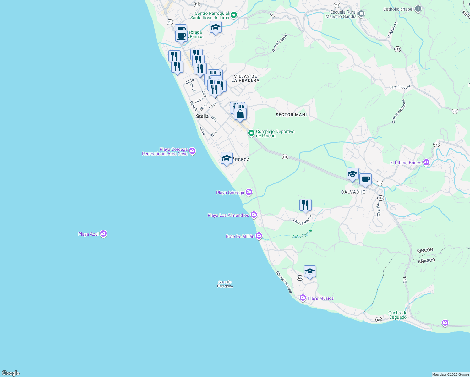Viewport: 470px width, 377px height.
Task: Click the graduation cap icon near Playa Música
Action: click(309, 271)
